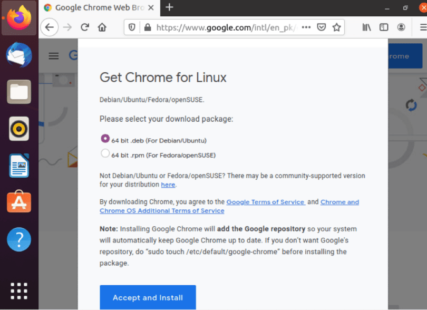Reload the current page
Viewport: 427px width, 310px height.
pos(85,27)
